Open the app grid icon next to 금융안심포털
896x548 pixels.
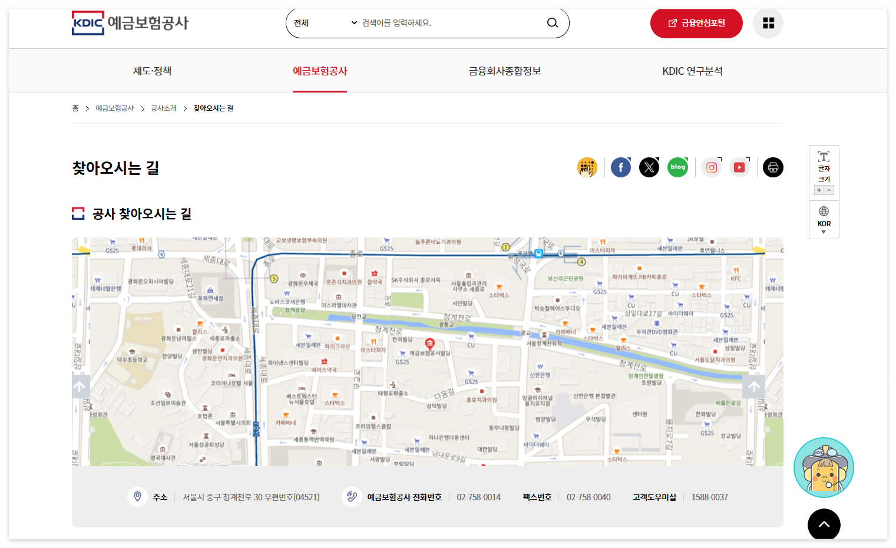point(768,22)
